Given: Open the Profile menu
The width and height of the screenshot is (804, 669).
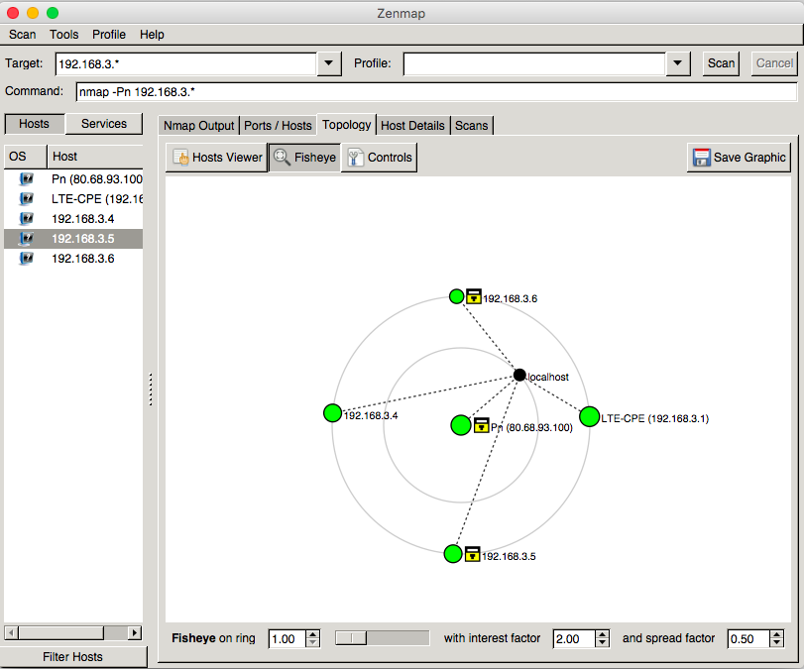Looking at the screenshot, I should [109, 35].
